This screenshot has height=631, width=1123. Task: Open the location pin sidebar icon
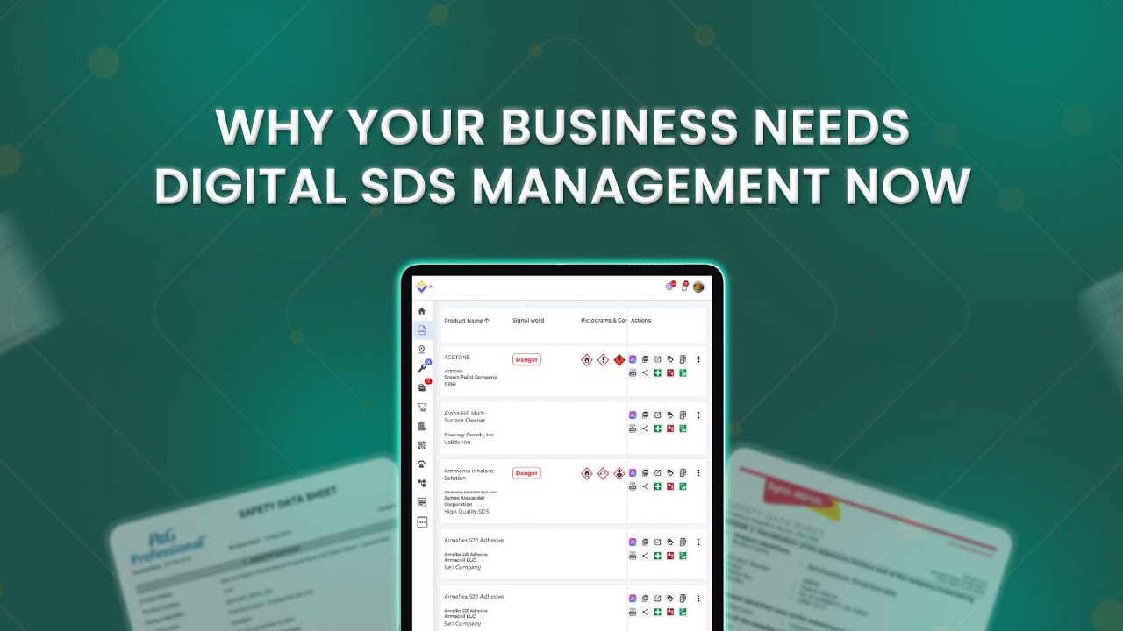point(422,349)
